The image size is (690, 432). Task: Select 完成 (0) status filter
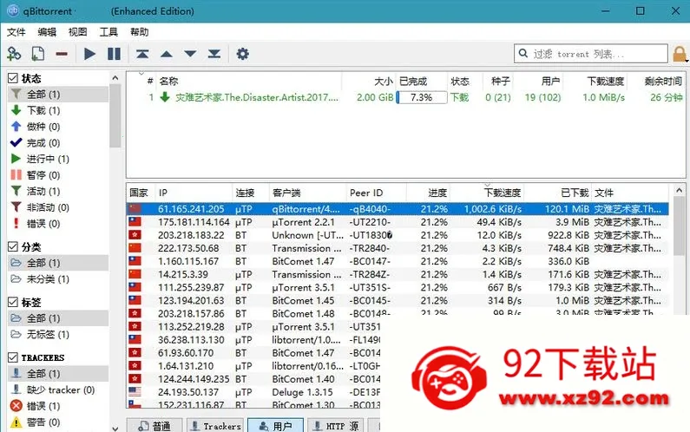click(x=57, y=143)
